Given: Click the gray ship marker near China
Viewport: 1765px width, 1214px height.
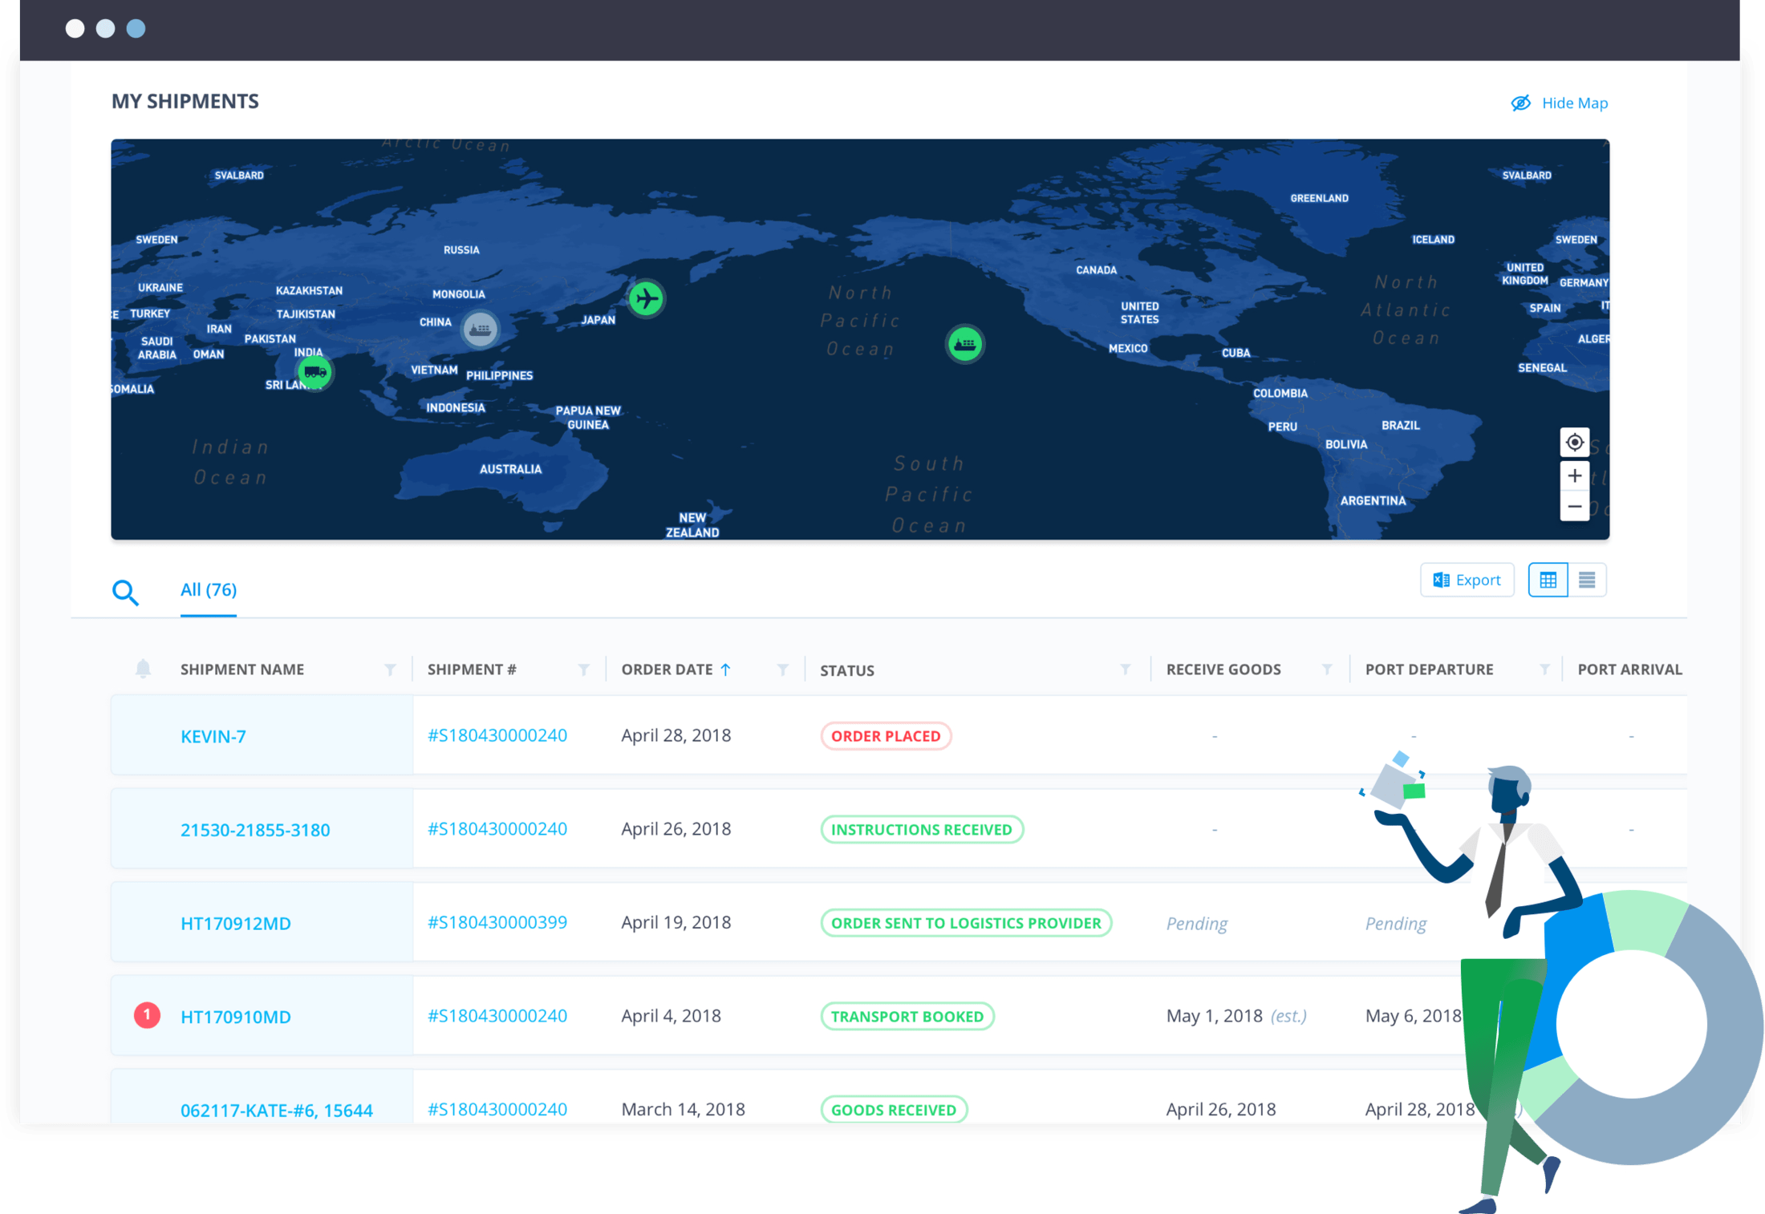Looking at the screenshot, I should (480, 330).
